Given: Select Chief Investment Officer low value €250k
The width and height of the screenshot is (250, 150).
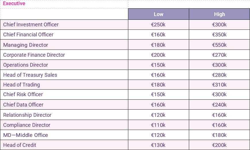Looking at the screenshot, I should click(x=158, y=25).
